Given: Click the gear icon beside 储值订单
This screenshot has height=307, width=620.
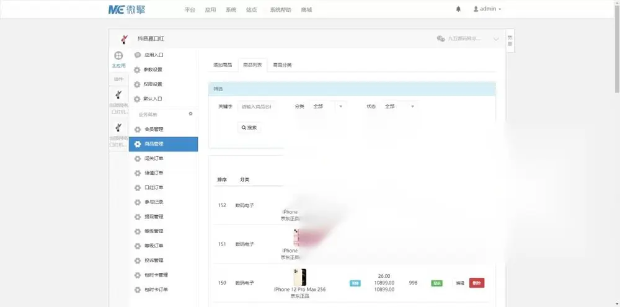Looking at the screenshot, I should (x=137, y=173).
